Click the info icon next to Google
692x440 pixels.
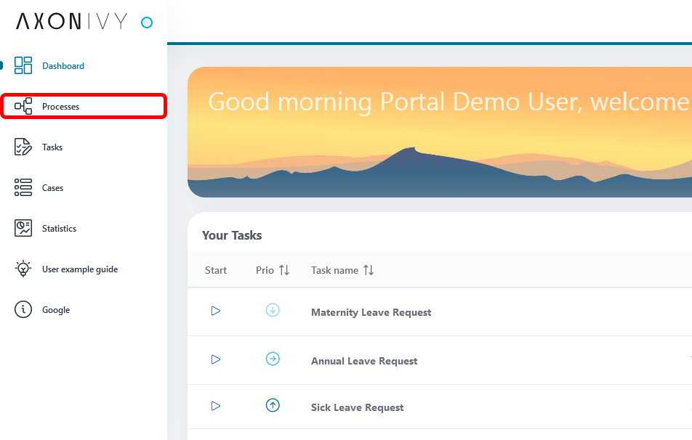(23, 309)
